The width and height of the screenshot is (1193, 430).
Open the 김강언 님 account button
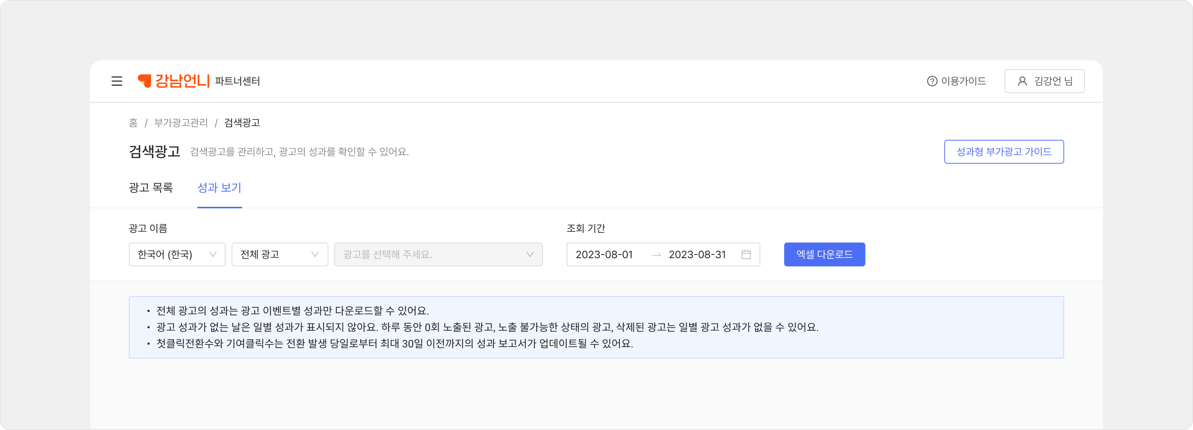pyautogui.click(x=1044, y=81)
